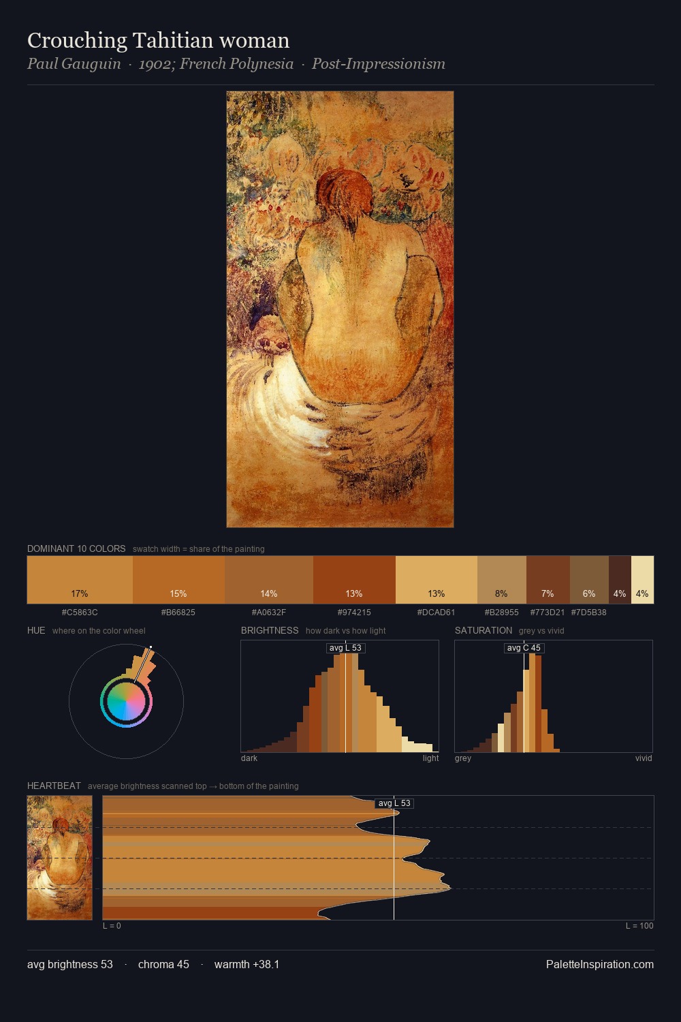Screen dimensions: 681x1022
Task: Click hex code '#773D21'
Action: [548, 612]
